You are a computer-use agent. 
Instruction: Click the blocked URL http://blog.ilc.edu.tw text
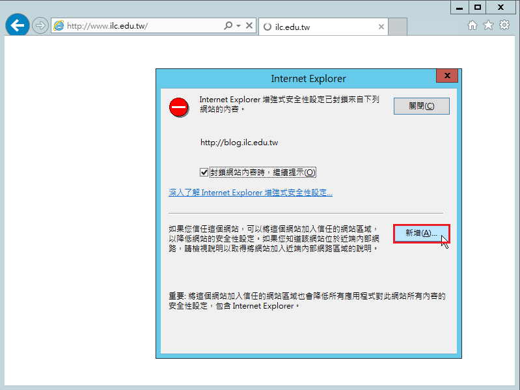[x=239, y=143]
